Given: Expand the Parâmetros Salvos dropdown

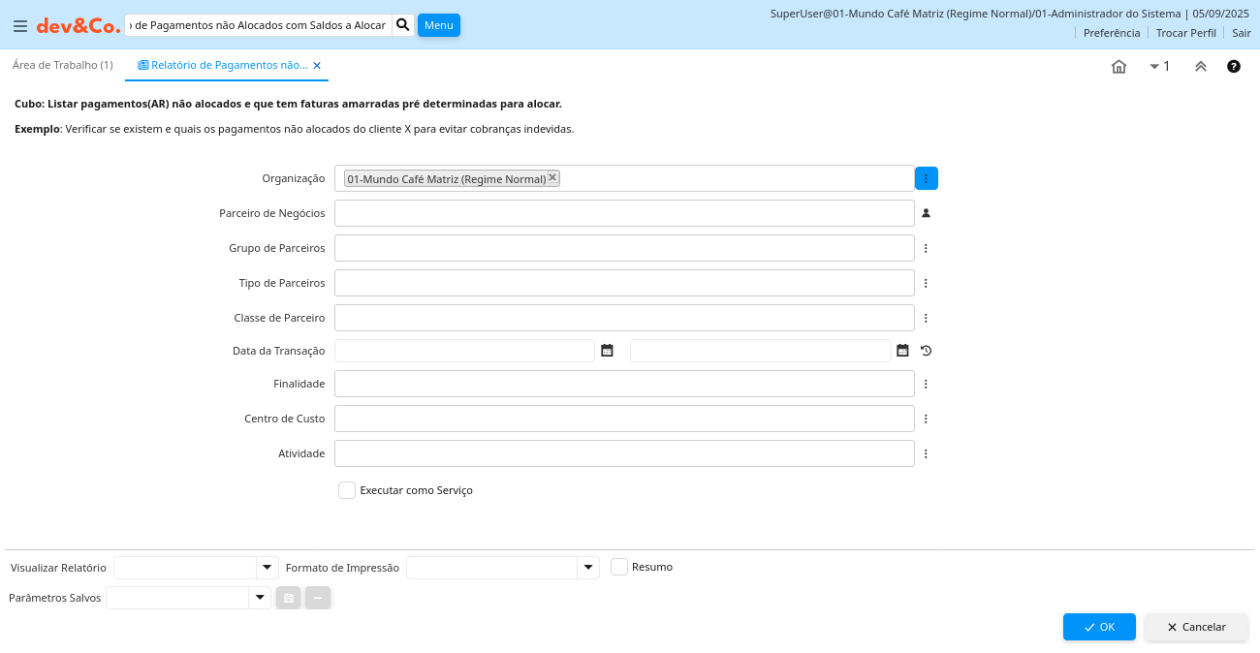Looking at the screenshot, I should [260, 598].
